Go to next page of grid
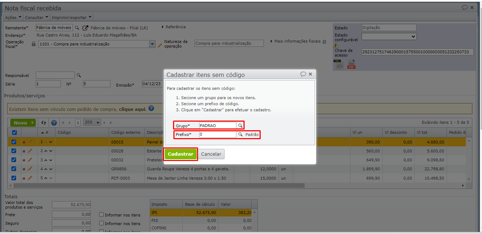This screenshot has height=234, width=482. [104, 123]
